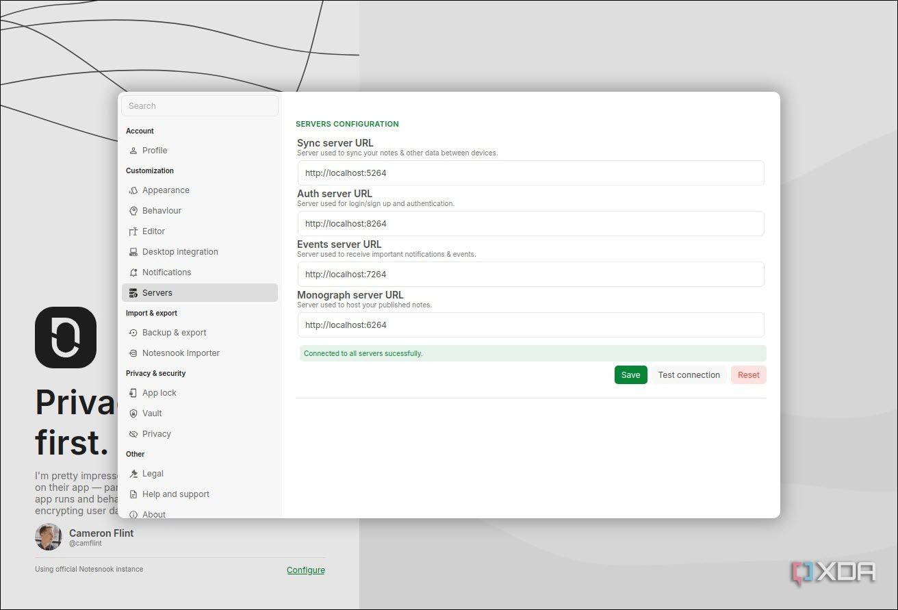Image resolution: width=898 pixels, height=610 pixels.
Task: Go to Backup & export settings
Action: [200, 333]
